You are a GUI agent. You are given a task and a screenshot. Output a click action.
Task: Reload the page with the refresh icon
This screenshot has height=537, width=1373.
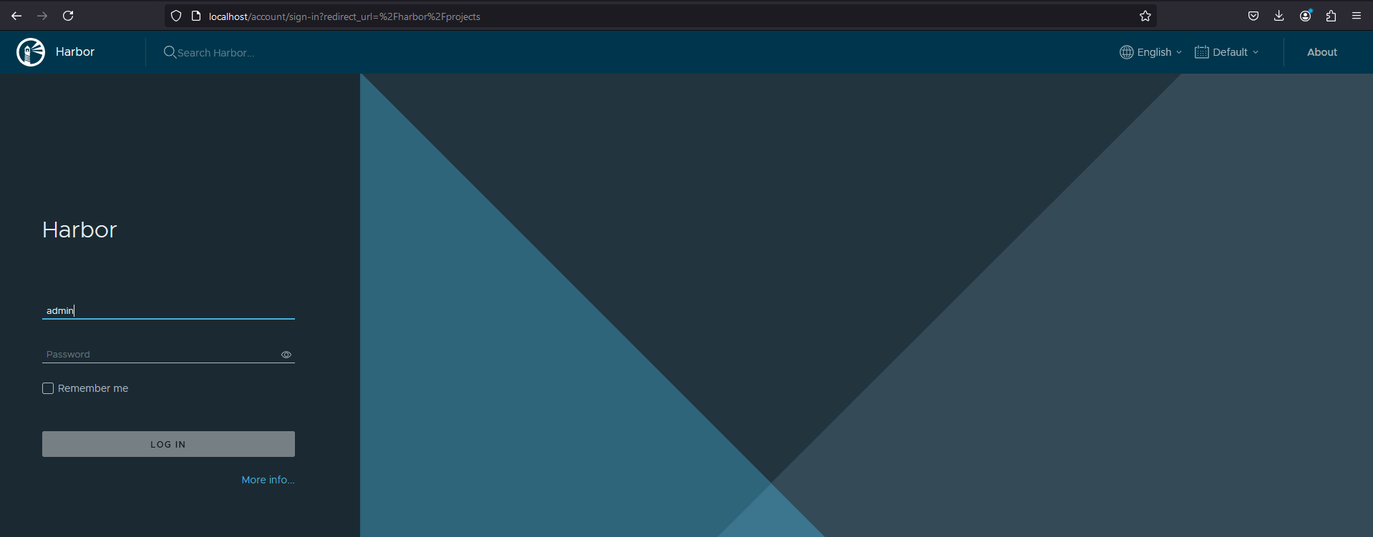68,16
